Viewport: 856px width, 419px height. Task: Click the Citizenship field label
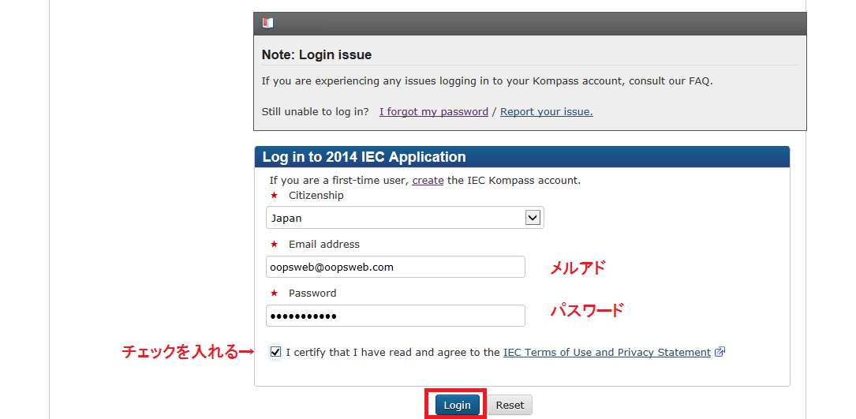coord(316,196)
